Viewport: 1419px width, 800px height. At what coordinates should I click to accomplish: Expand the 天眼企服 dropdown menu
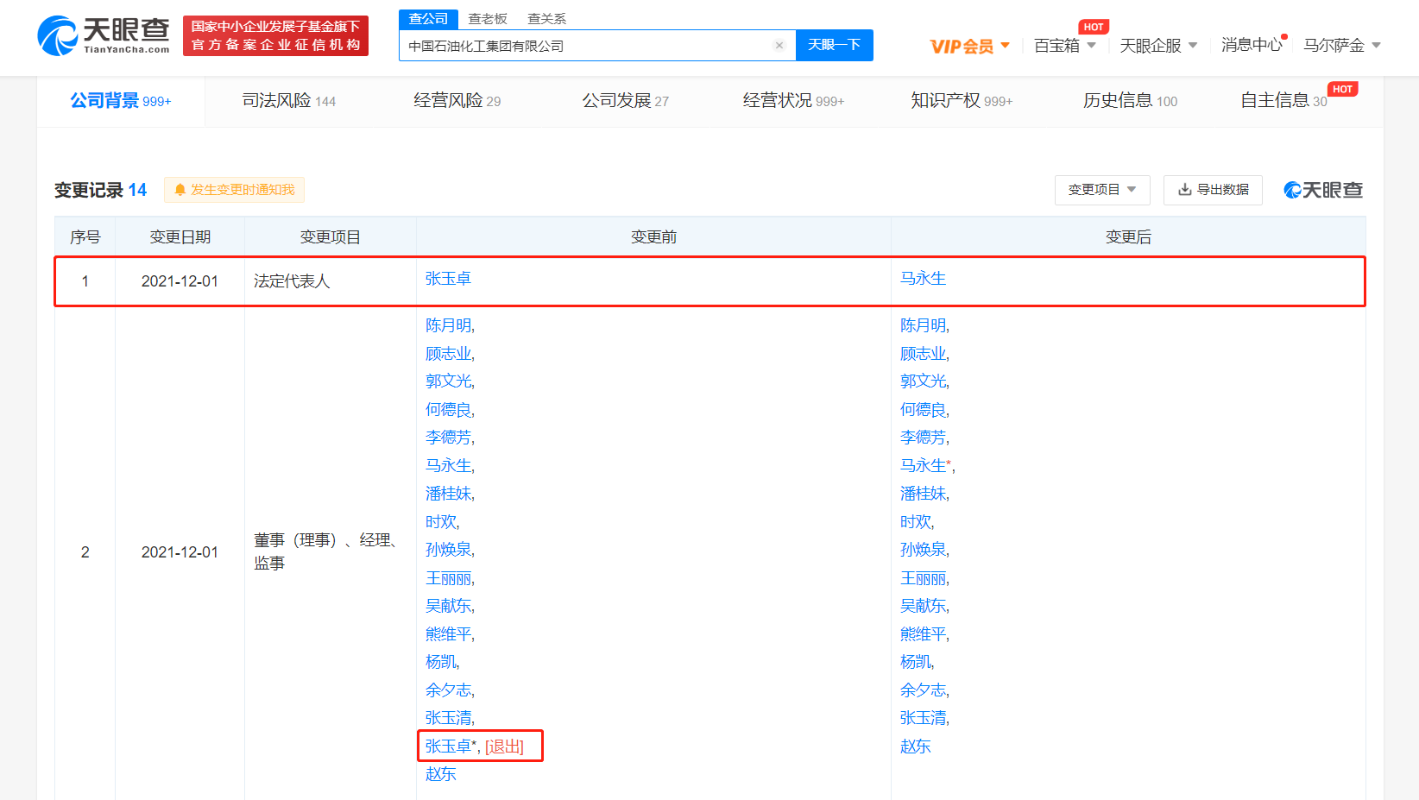coord(1158,46)
